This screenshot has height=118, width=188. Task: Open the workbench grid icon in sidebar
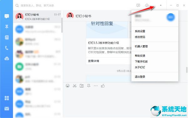[x=7, y=98]
